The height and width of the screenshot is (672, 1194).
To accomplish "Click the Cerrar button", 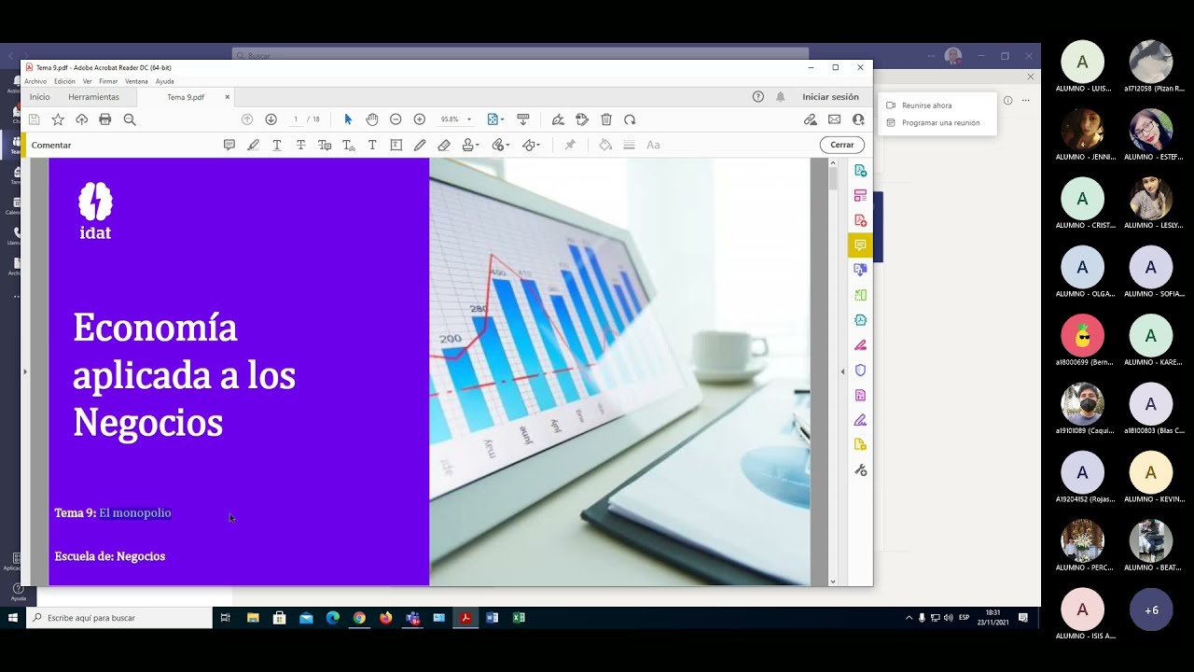I will click(x=842, y=145).
